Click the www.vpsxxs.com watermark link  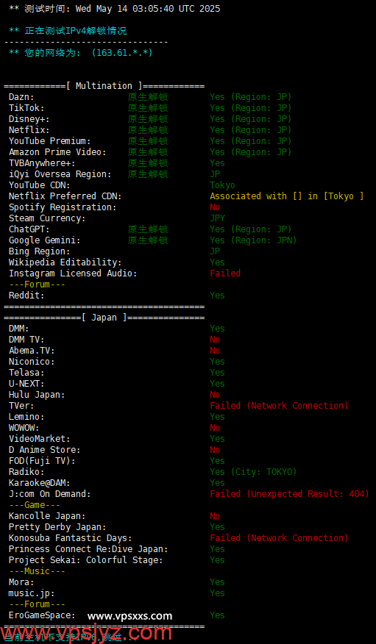[130, 615]
